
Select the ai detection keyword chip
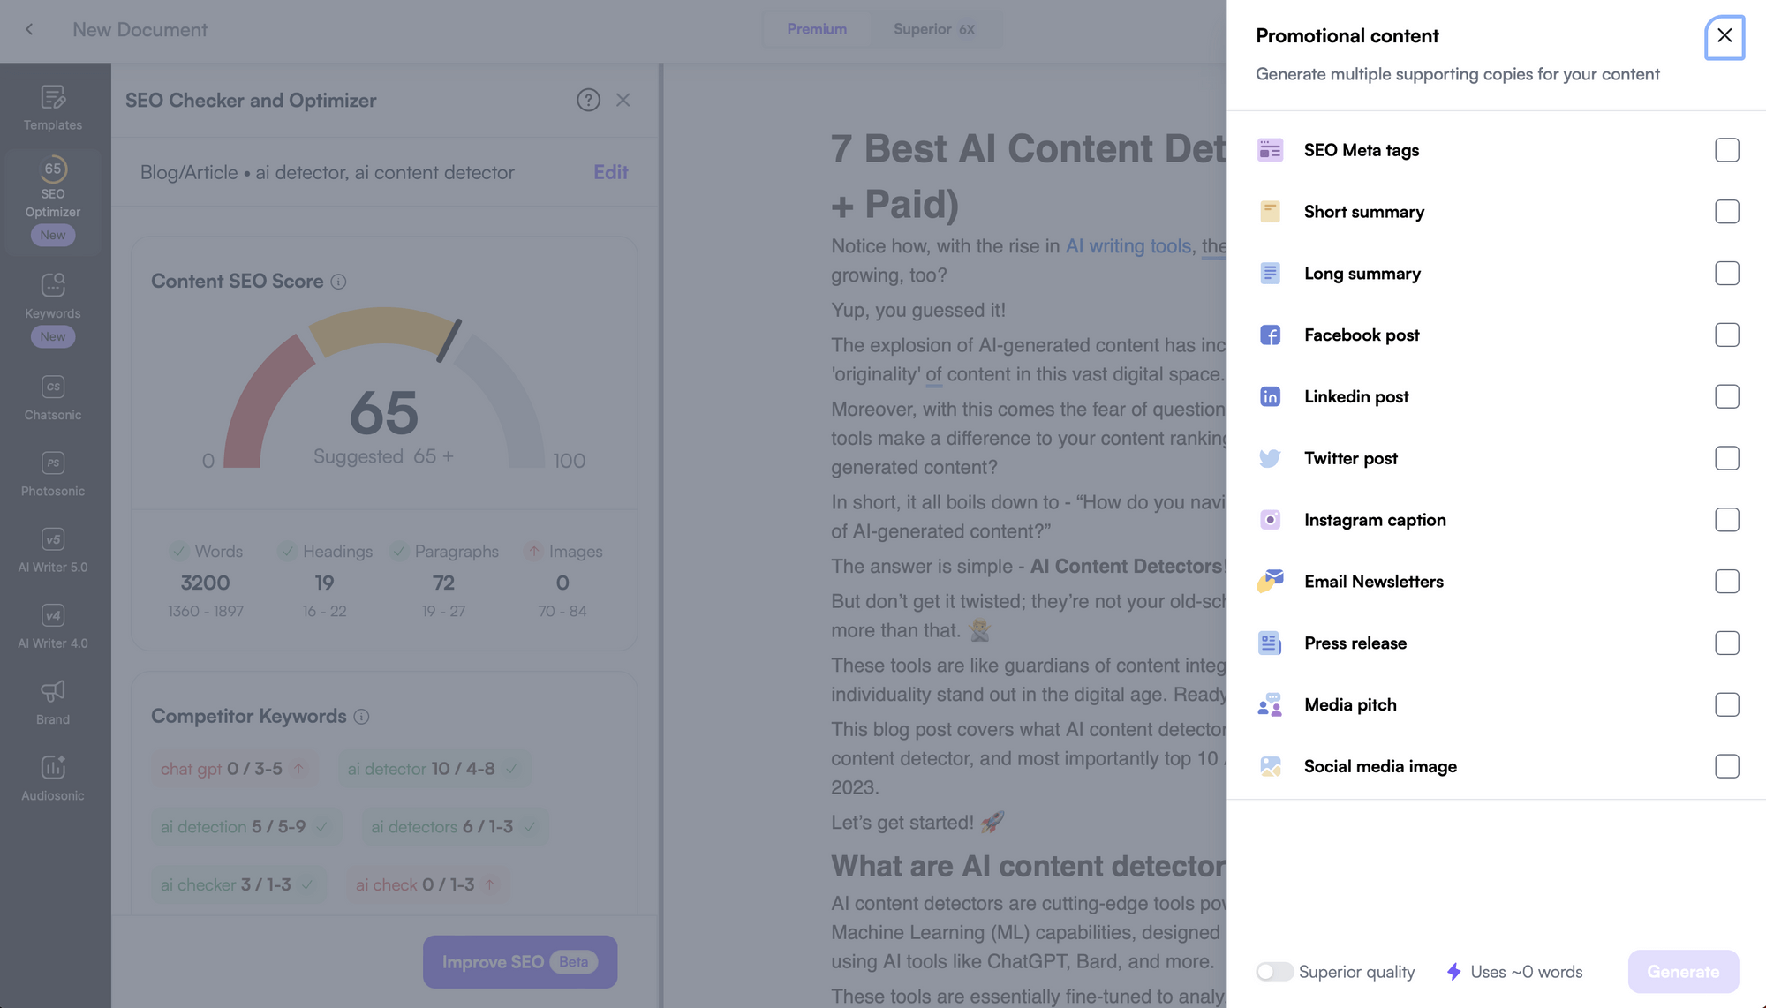pos(245,827)
